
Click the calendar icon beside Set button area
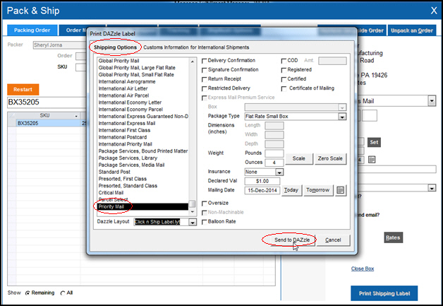372,160
